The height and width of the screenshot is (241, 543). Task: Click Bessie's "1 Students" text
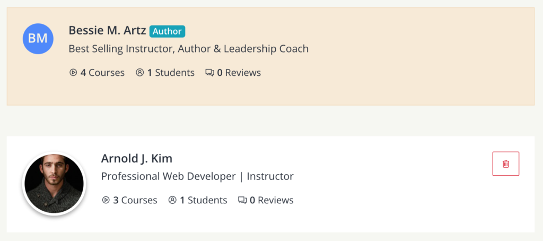171,73
